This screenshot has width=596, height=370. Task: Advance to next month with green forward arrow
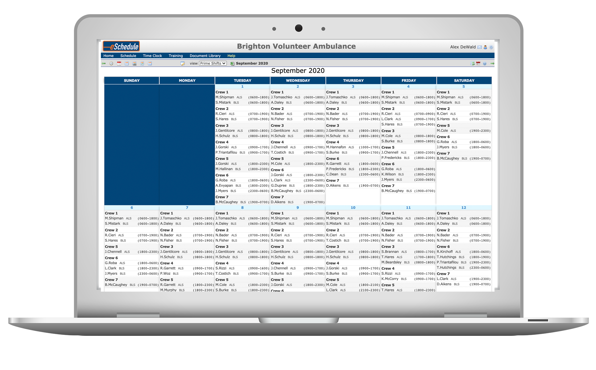click(x=492, y=64)
